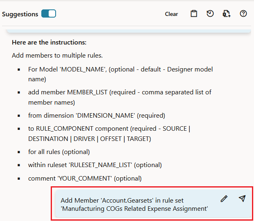Screen dimensions: 254x221
Task: Click the partially visible message card above the instructions
Action: click(129, 31)
